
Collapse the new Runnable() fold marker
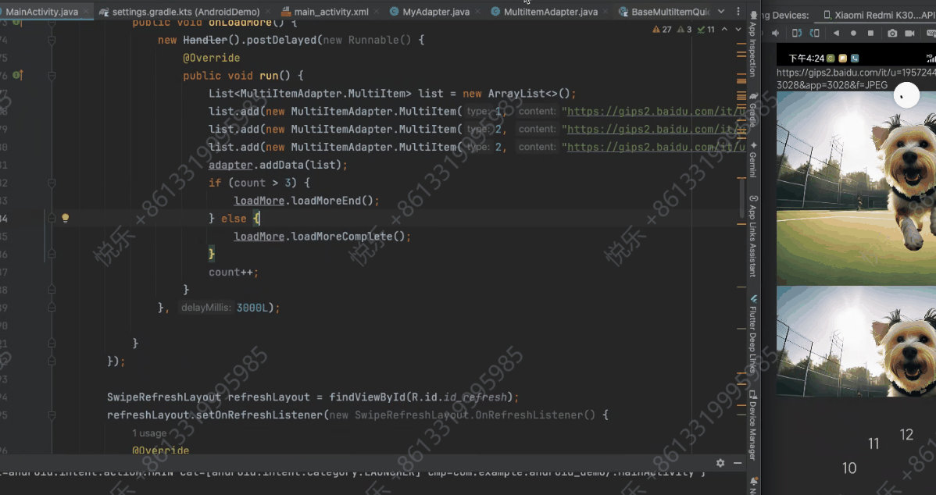tap(52, 40)
